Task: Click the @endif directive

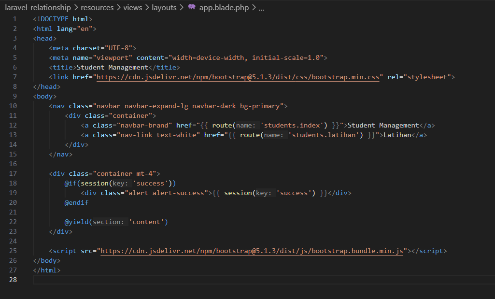Action: (77, 203)
